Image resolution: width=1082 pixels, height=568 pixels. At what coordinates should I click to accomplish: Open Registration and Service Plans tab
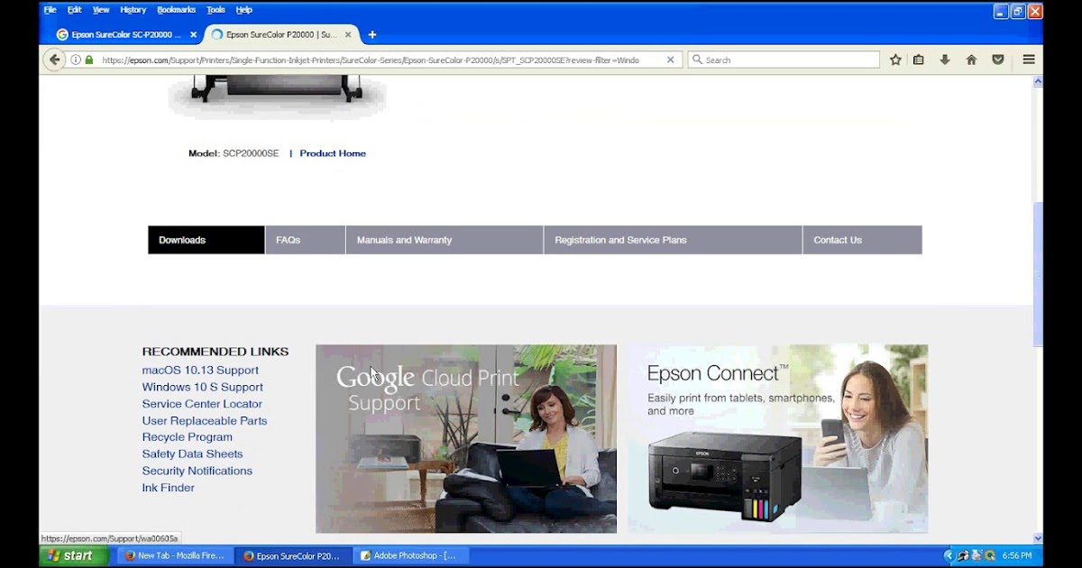[x=673, y=240]
